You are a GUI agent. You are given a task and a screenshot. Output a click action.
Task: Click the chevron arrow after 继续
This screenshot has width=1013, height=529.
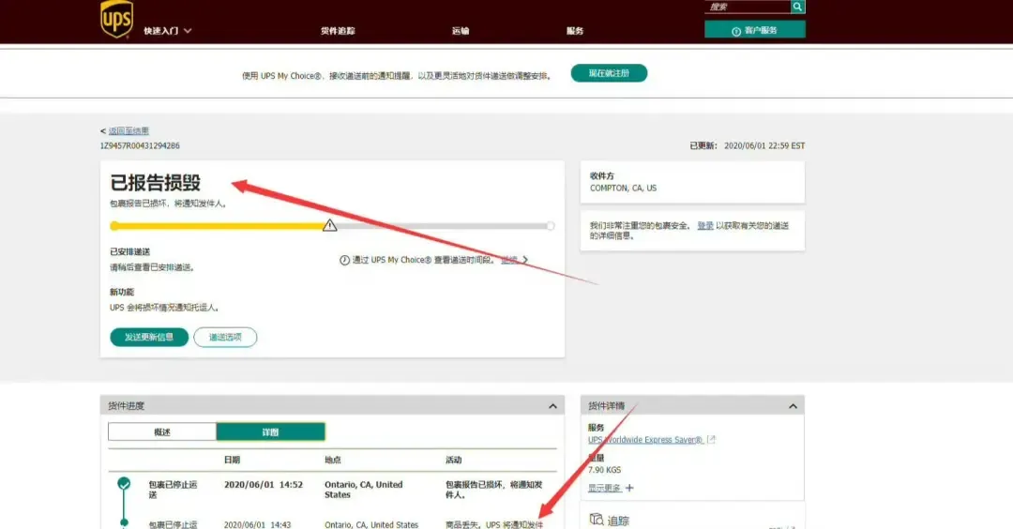525,260
